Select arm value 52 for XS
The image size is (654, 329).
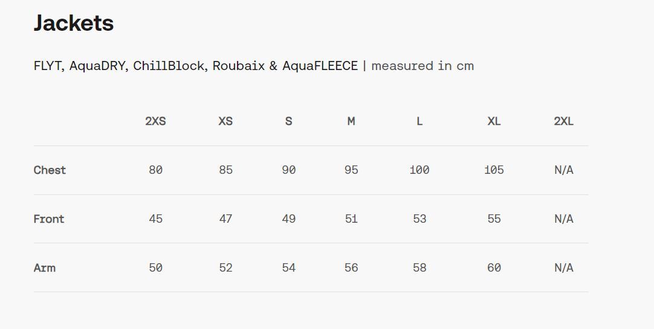click(225, 268)
